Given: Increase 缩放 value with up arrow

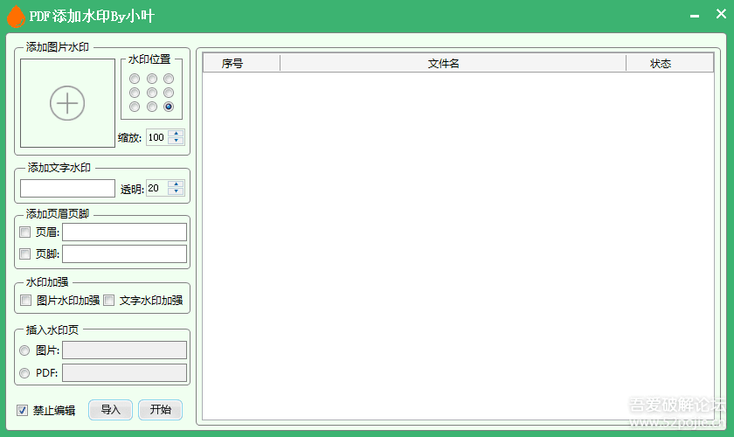Looking at the screenshot, I should point(176,134).
